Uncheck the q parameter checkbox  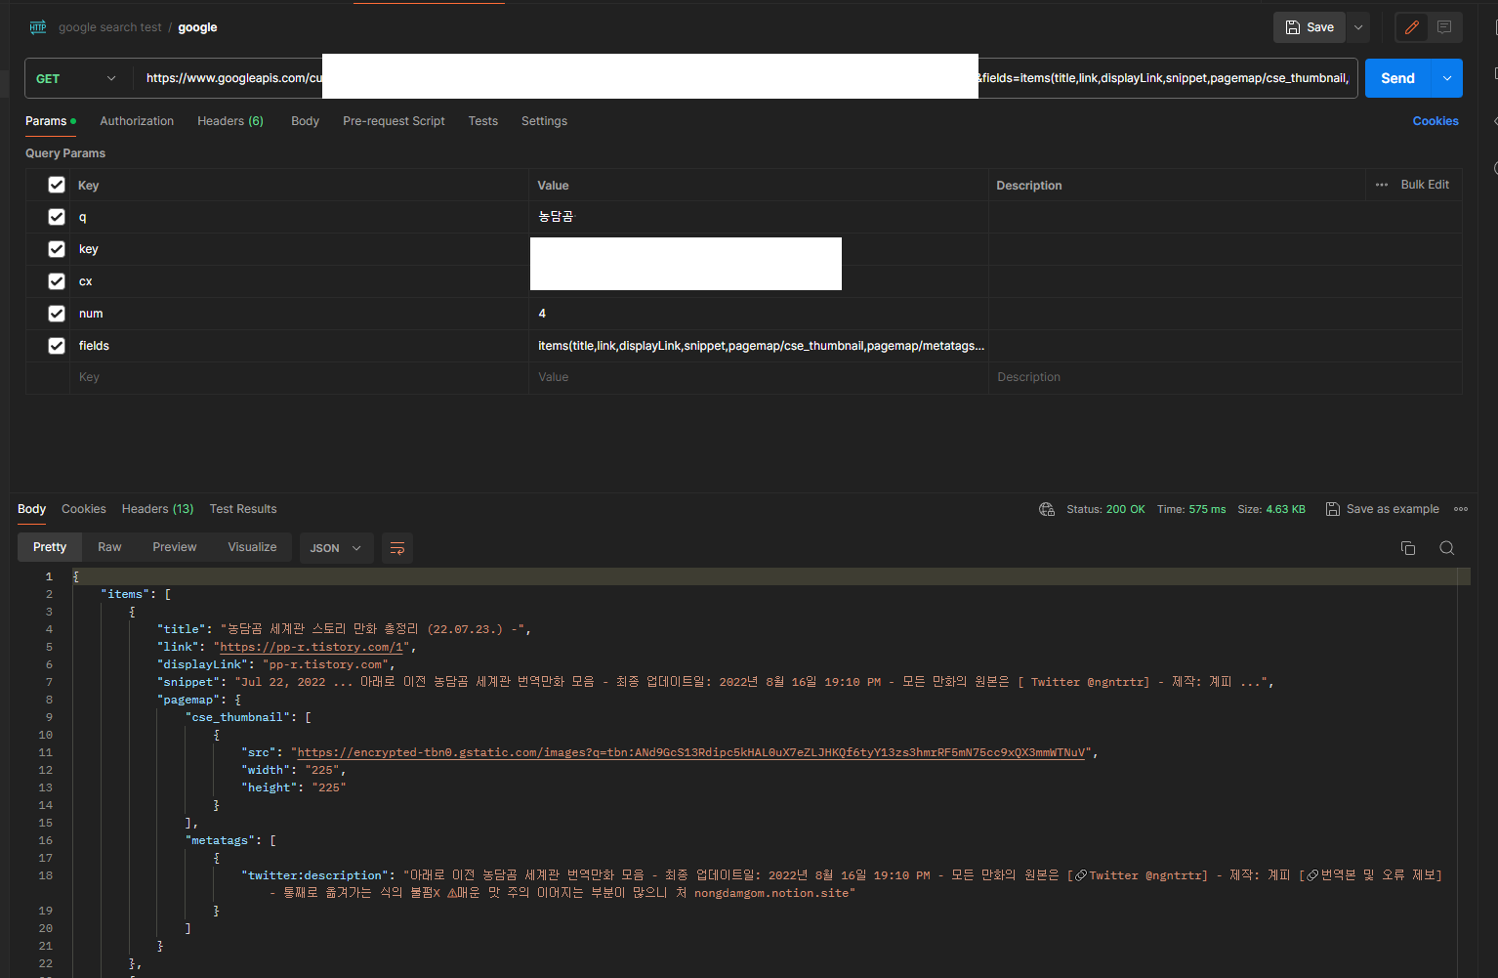tap(57, 217)
